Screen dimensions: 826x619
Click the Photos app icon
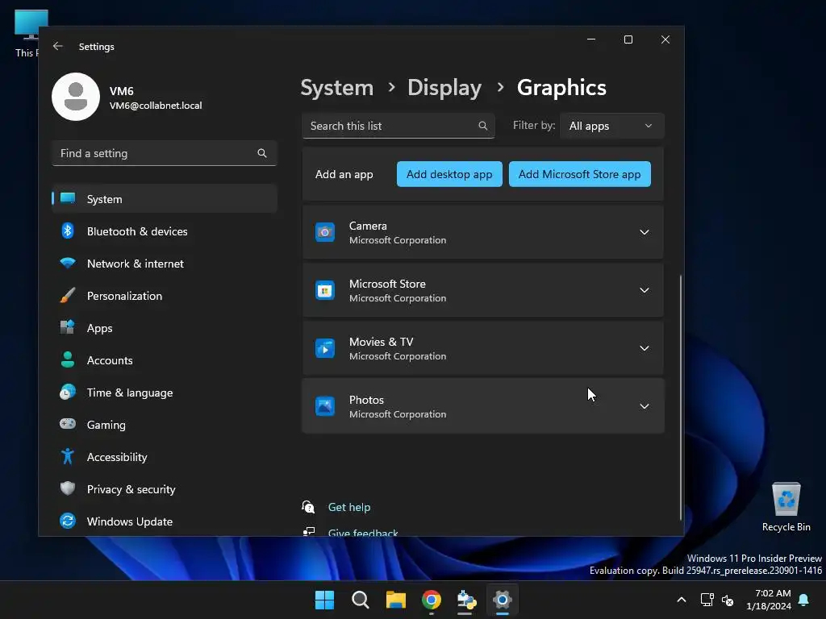click(325, 406)
